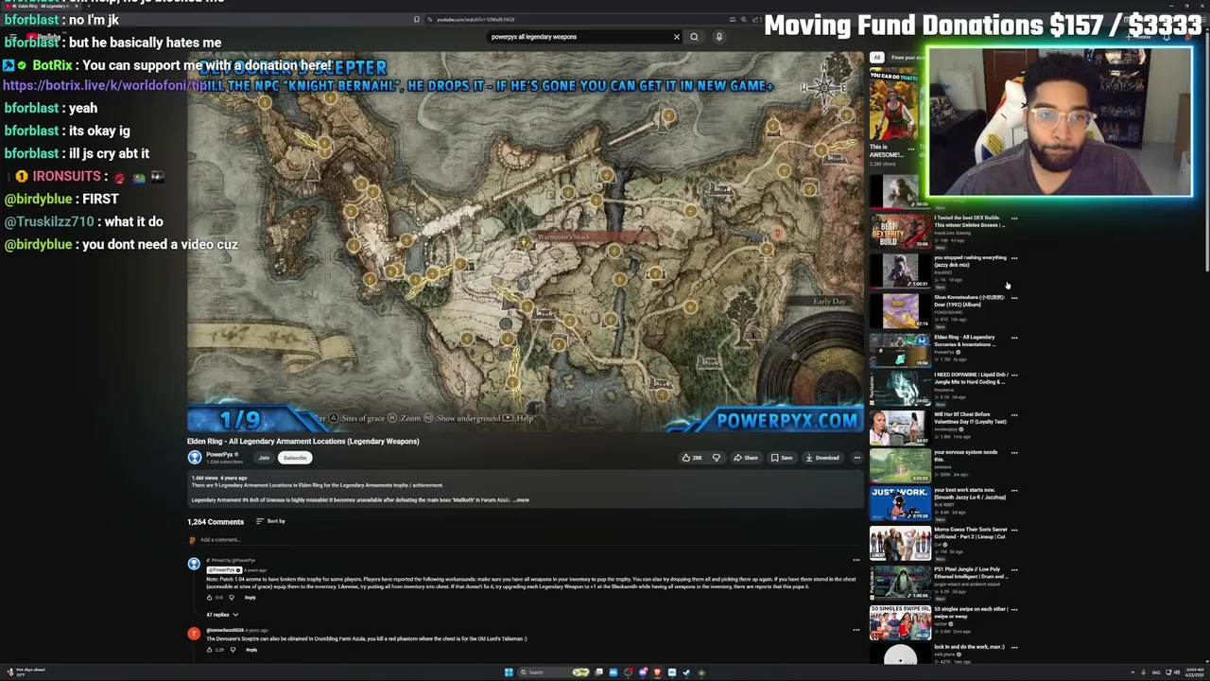Open 'Will Her Bf Cheat' video thumbnail
The image size is (1210, 681).
[900, 428]
